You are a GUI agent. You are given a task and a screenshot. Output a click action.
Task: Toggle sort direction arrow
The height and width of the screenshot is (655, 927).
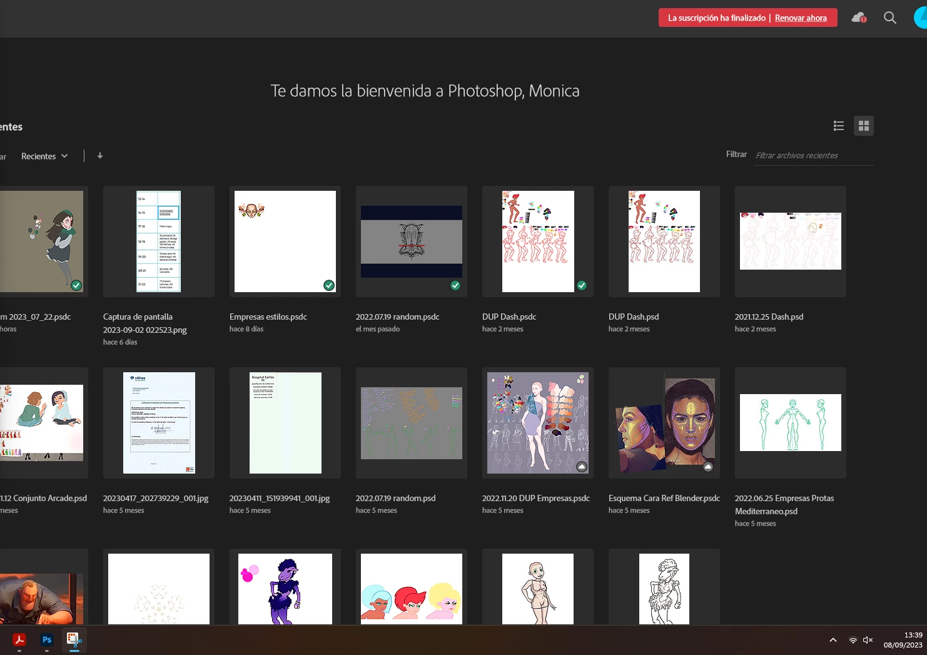[100, 156]
